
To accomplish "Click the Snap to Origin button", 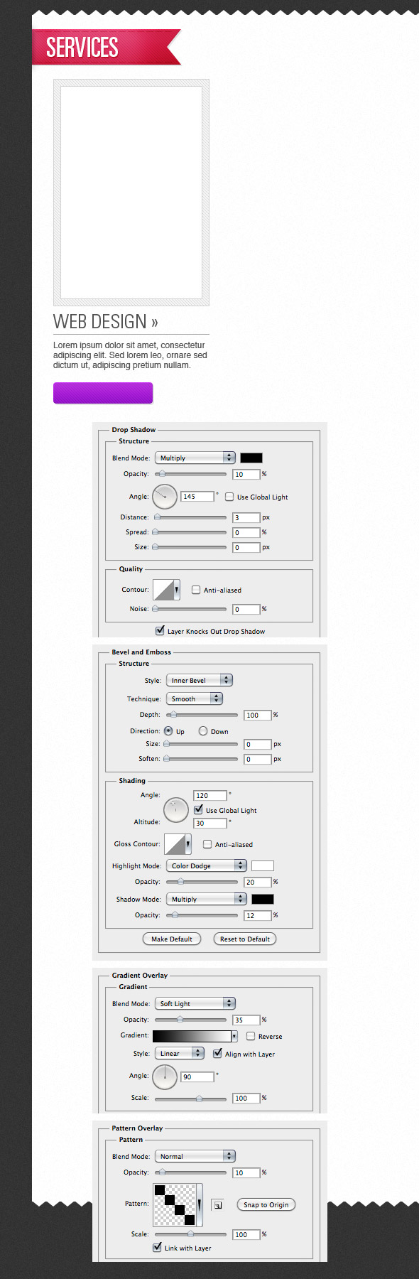I will click(x=266, y=1204).
